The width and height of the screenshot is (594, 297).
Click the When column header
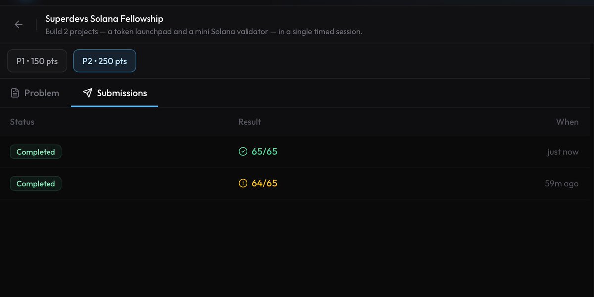[x=567, y=122]
